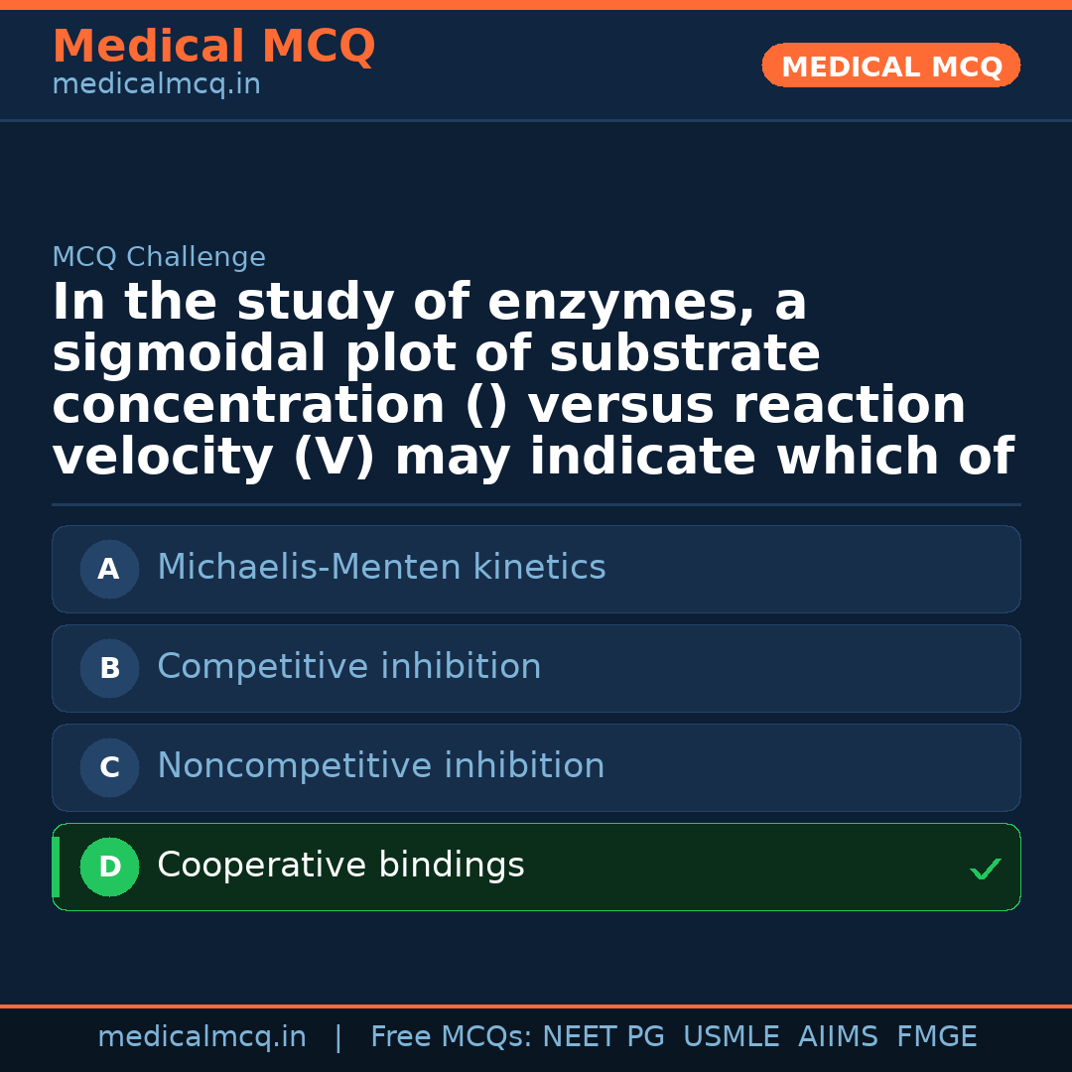The width and height of the screenshot is (1072, 1072).
Task: Click the orange "Medical MCQ" header title
Action: 213,47
